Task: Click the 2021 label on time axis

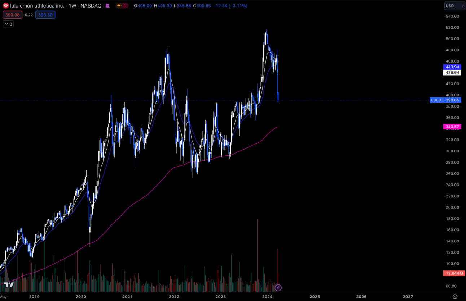Action: point(127,297)
